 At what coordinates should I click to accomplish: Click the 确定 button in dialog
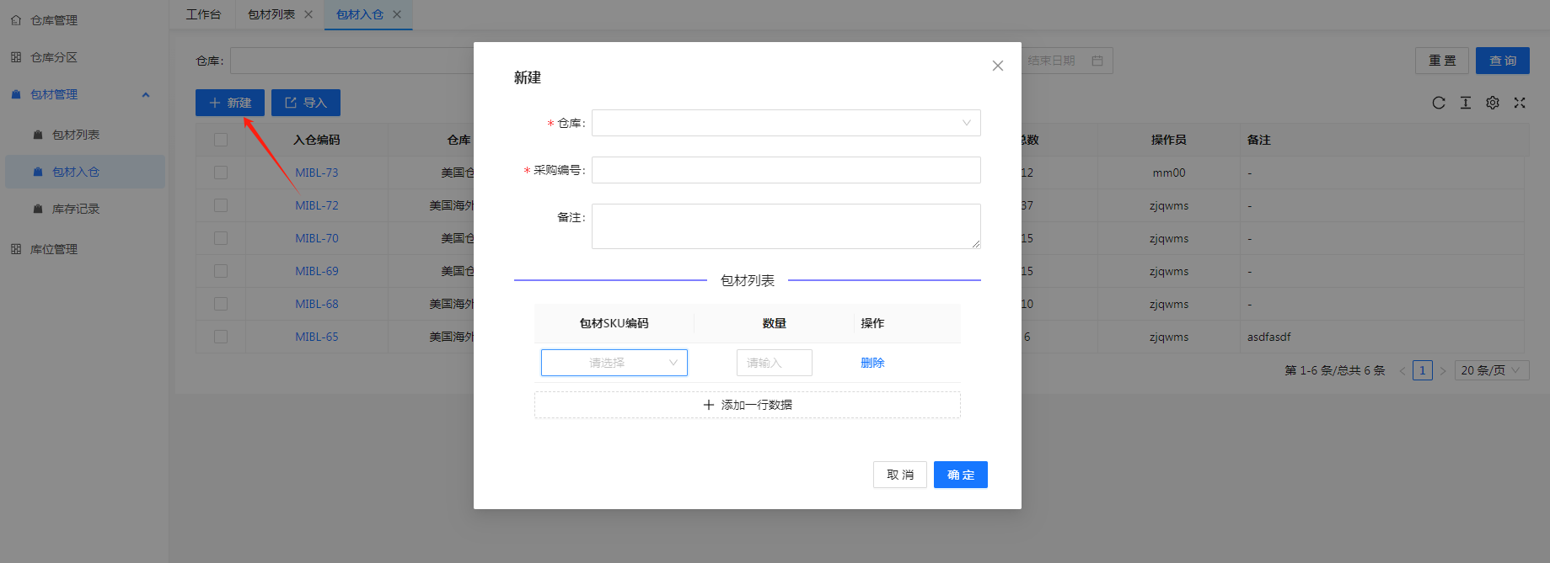point(960,475)
